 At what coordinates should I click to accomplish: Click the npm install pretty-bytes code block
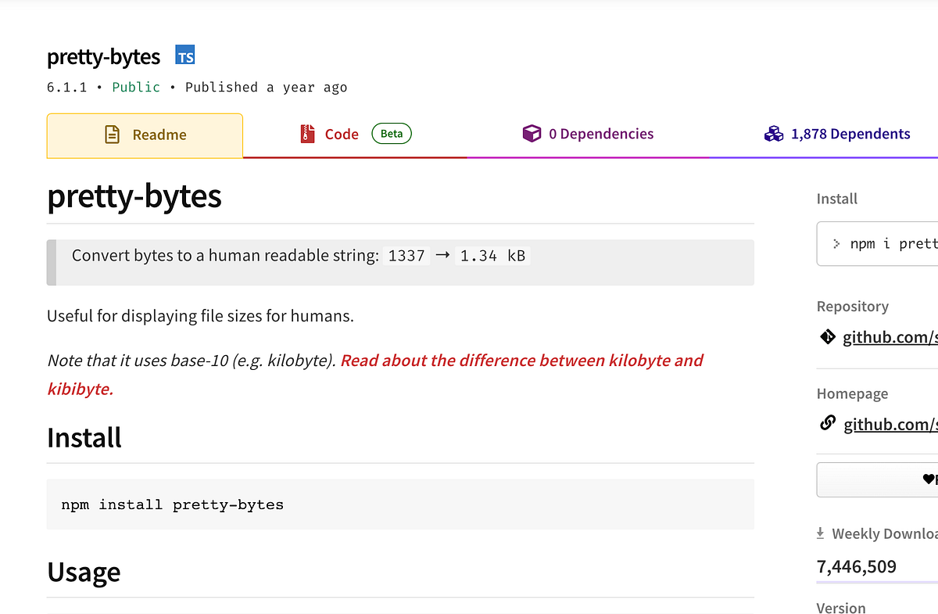400,504
